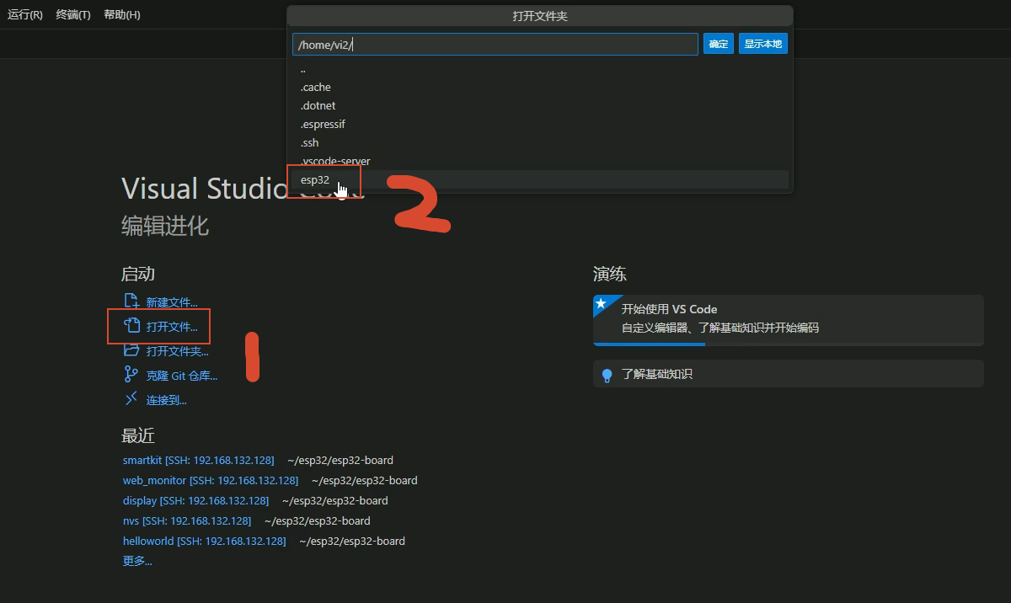Open the 帮助(H) menu
This screenshot has height=603, width=1011.
tap(122, 15)
